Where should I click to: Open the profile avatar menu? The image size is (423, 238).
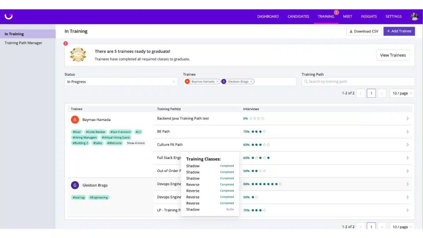coord(414,16)
